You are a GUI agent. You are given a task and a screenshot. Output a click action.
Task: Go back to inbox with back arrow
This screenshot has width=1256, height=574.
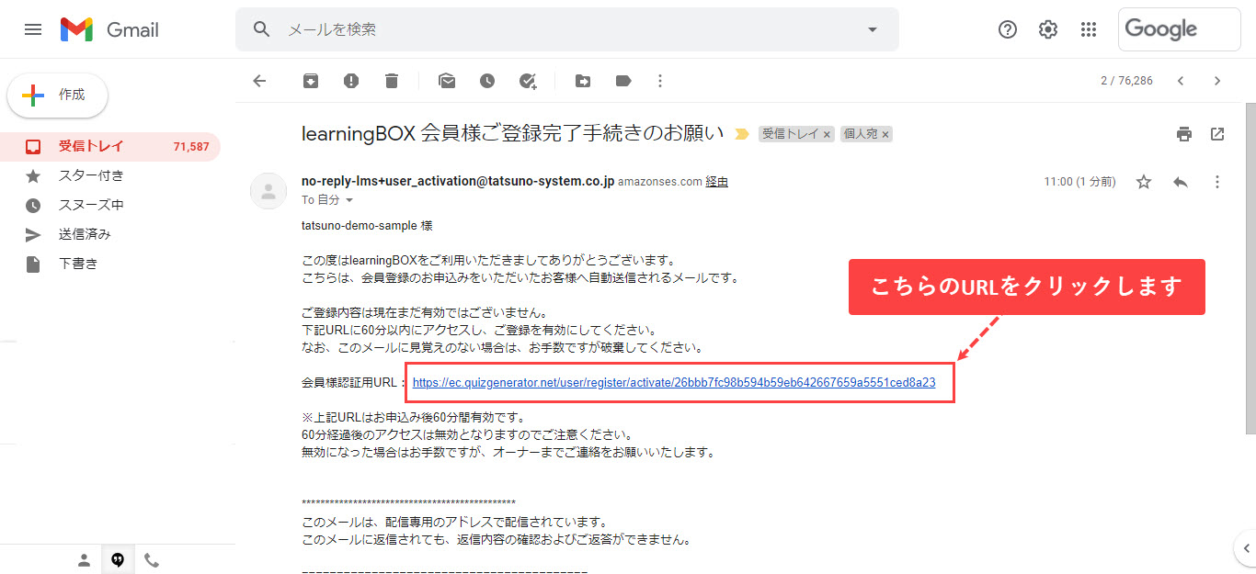click(259, 81)
